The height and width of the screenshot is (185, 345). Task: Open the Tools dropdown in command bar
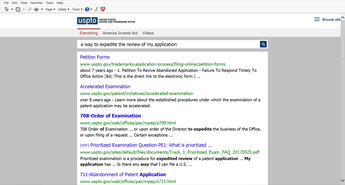(x=77, y=9)
